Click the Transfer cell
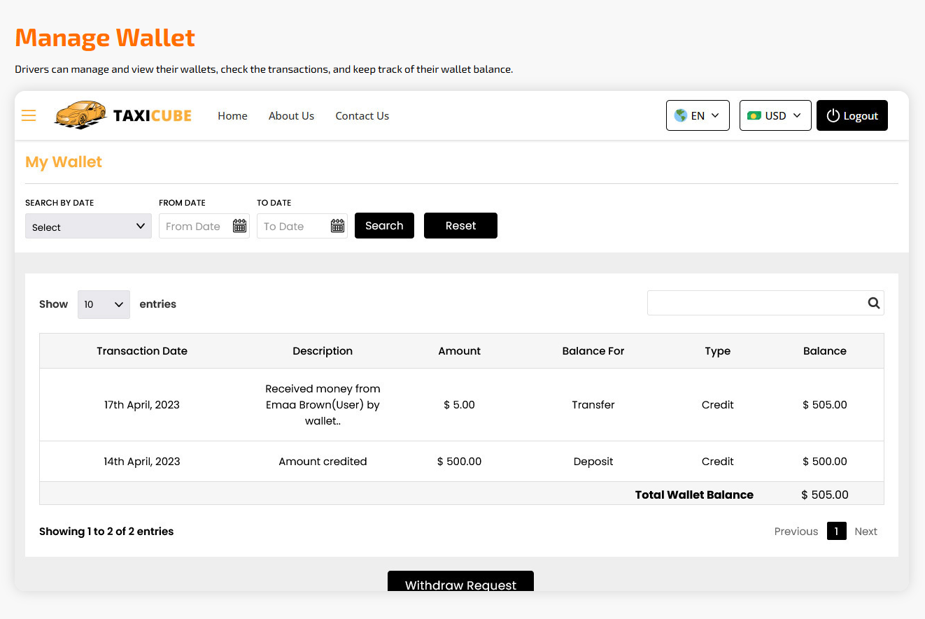Screen dimensions: 925x619 tap(593, 405)
